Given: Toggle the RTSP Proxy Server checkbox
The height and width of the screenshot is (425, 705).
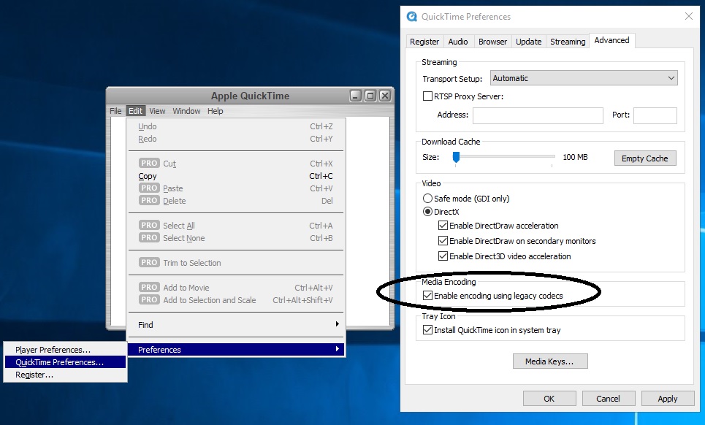Looking at the screenshot, I should click(x=427, y=96).
